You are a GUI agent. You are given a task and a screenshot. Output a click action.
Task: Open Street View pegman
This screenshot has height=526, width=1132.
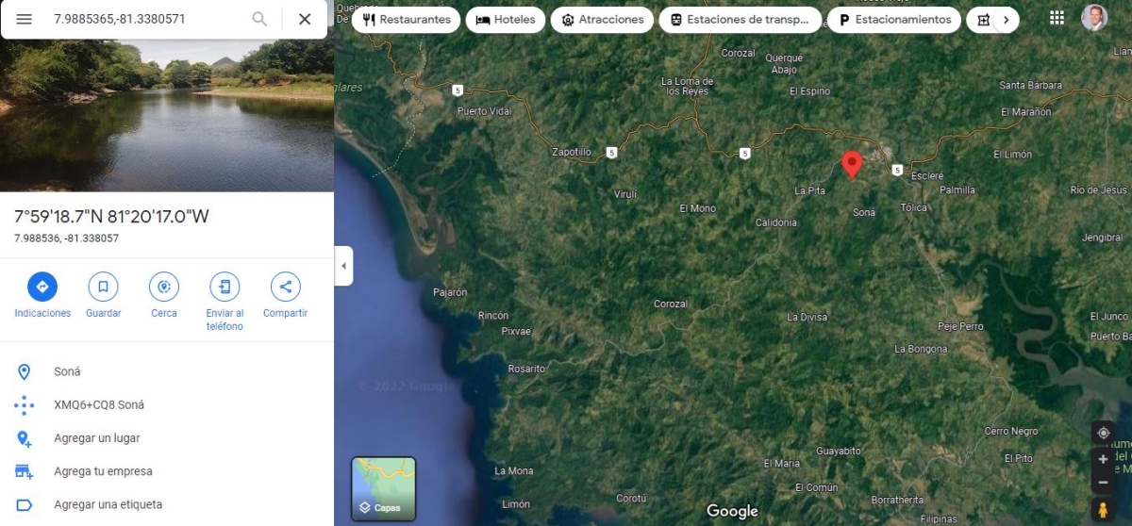click(1103, 510)
